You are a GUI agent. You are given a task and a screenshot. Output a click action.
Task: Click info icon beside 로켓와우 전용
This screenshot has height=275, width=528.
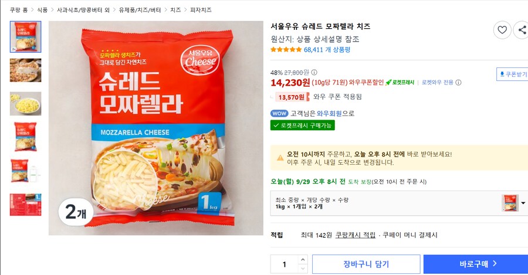[x=459, y=83]
